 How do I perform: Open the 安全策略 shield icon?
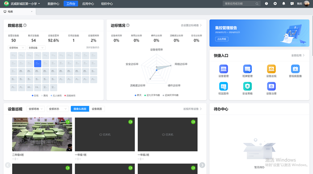[247, 86]
